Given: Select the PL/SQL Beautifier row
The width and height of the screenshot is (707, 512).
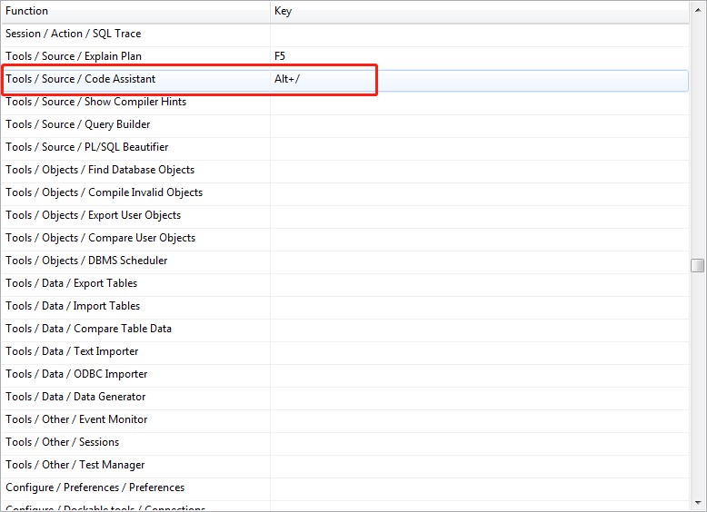Looking at the screenshot, I should click(x=345, y=147).
